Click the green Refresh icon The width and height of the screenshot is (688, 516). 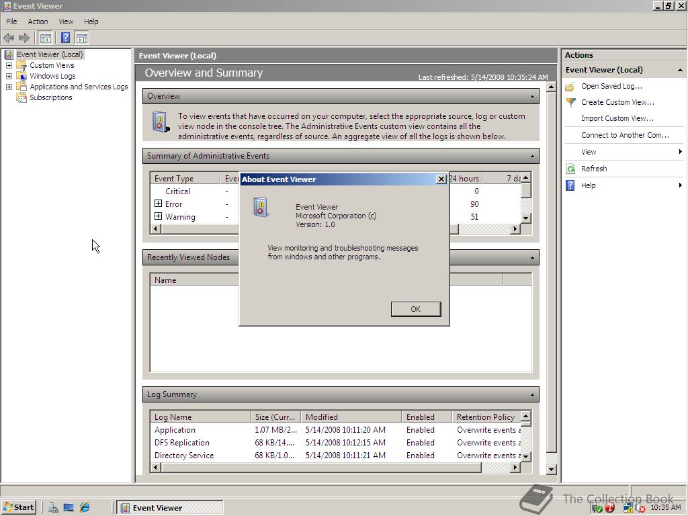(570, 169)
